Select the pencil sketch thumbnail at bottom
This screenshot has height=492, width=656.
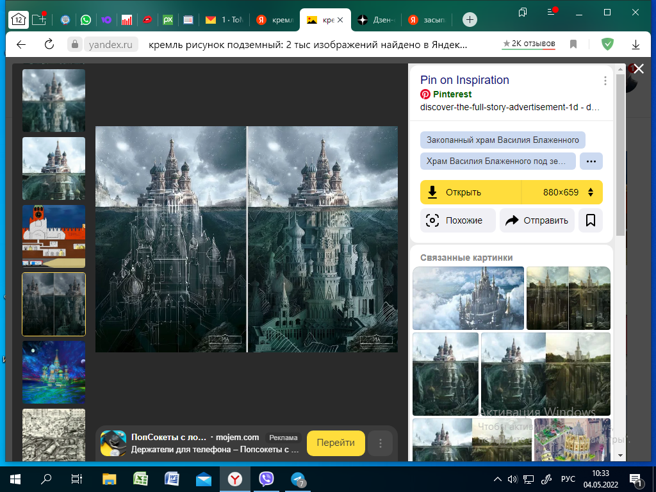(x=54, y=435)
